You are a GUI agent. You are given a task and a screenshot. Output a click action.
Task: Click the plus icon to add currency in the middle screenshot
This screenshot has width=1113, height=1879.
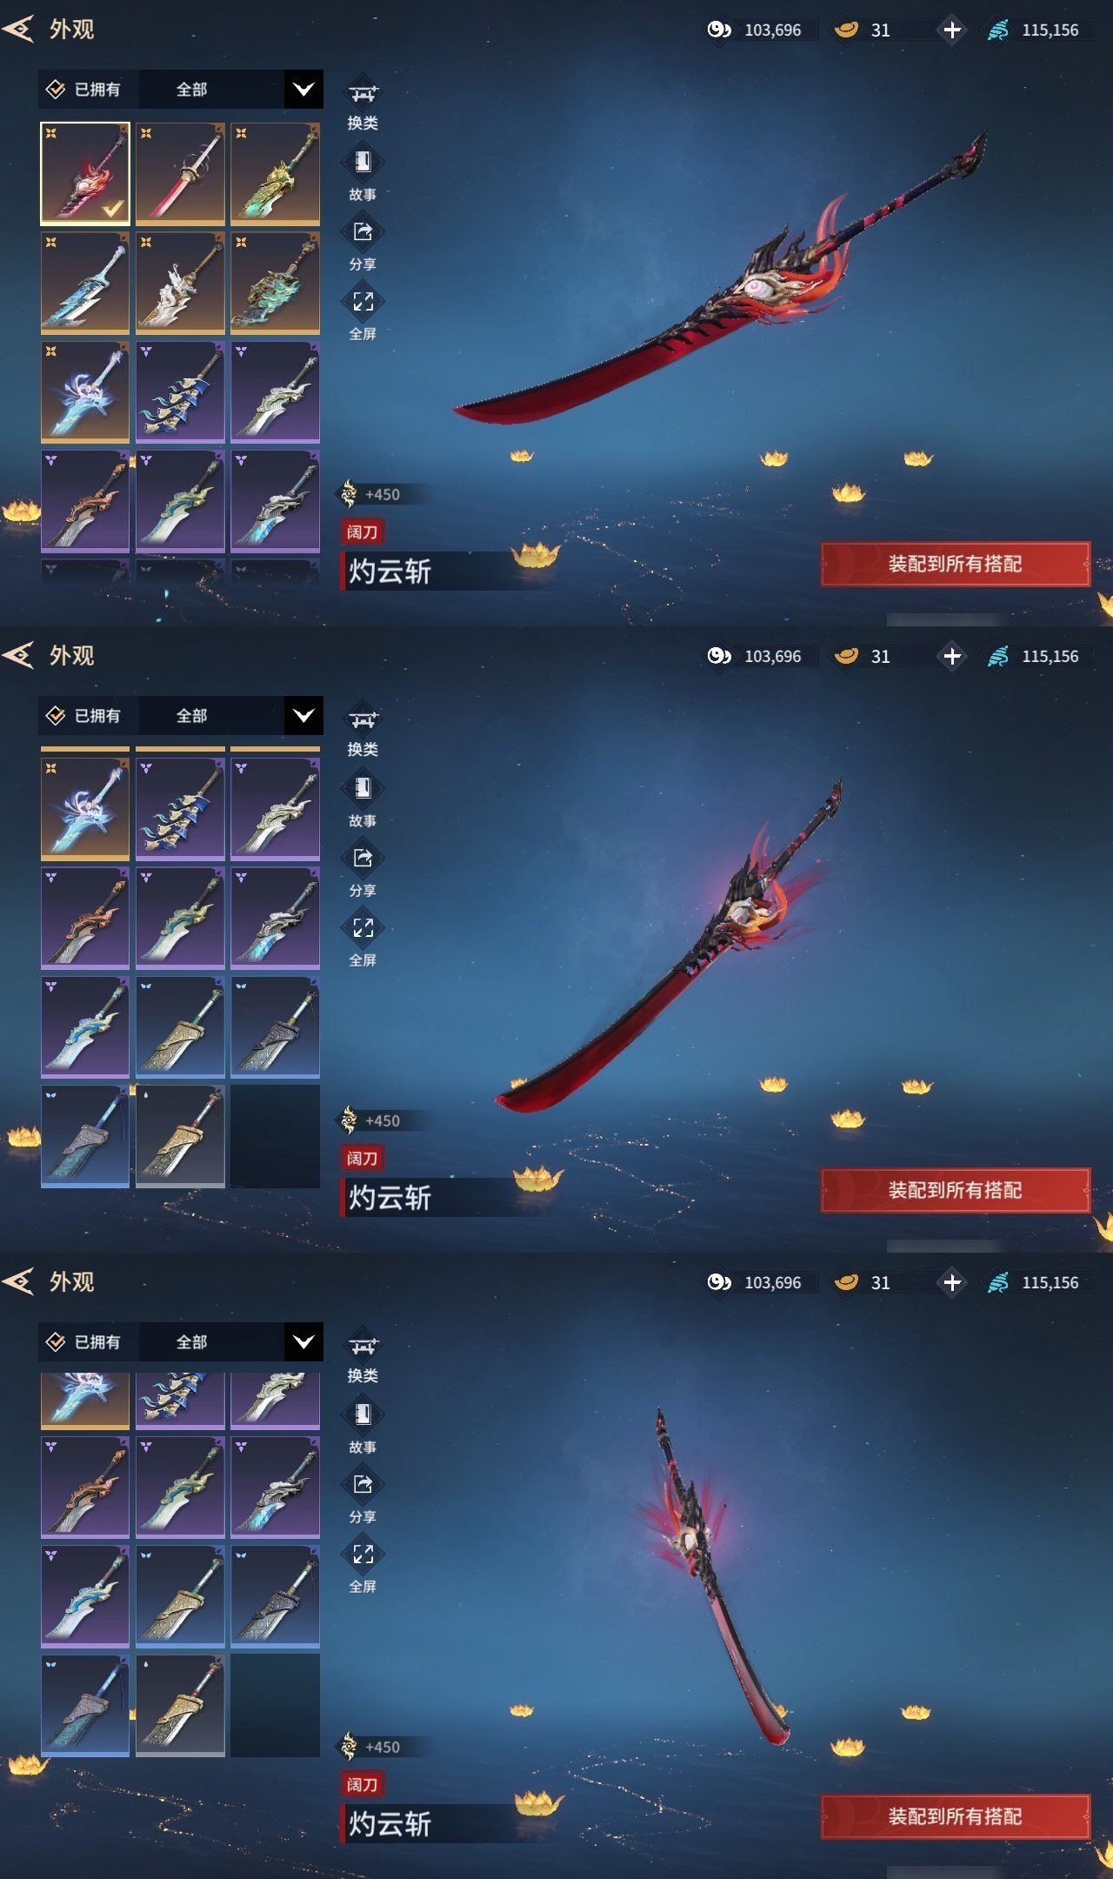point(952,656)
